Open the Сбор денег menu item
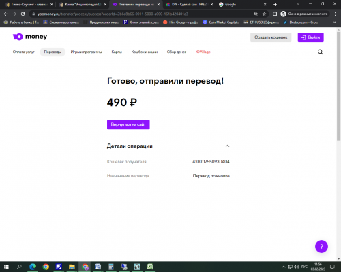341x272 pixels. coord(177,52)
